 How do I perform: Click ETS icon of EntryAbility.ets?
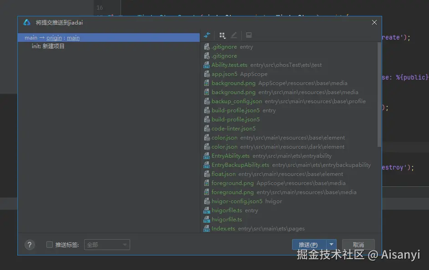point(207,156)
